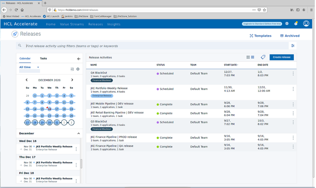
Task: Open Releases in the top navigation
Action: 96,24
